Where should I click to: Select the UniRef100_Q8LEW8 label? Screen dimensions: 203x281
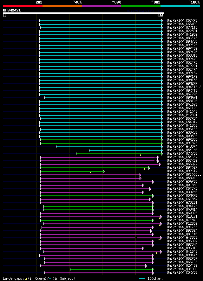point(182,235)
